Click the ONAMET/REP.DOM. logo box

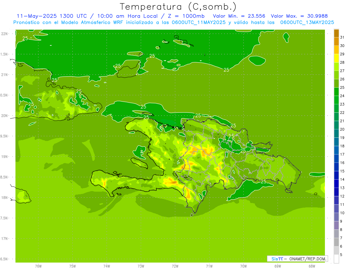coord(297,259)
